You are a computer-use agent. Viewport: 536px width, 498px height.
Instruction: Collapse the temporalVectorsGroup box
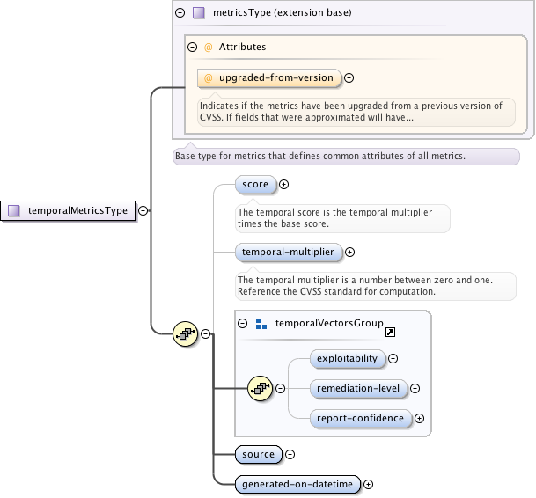click(243, 324)
